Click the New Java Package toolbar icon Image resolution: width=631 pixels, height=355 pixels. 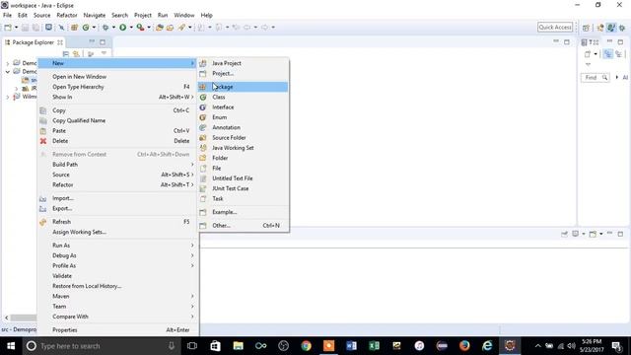coord(75,28)
